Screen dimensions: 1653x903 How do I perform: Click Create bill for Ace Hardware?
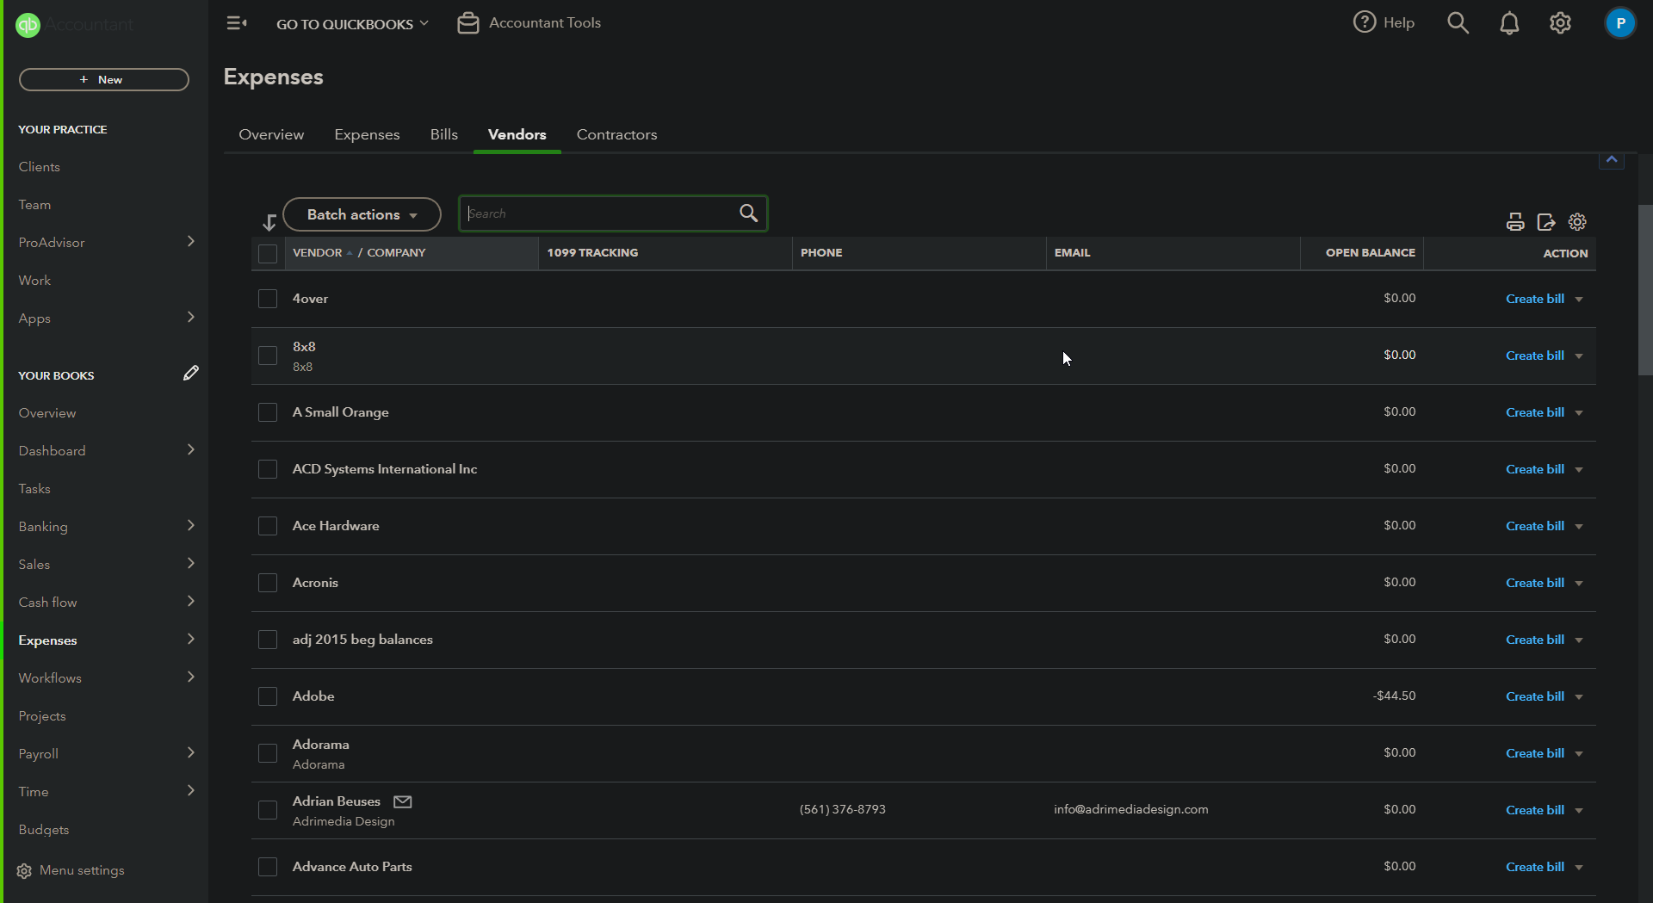click(1535, 526)
